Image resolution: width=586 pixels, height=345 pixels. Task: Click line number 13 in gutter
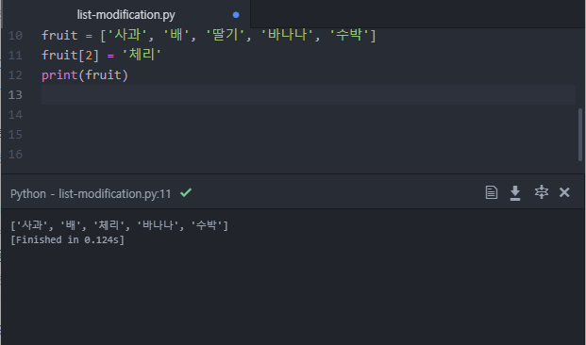coord(15,95)
